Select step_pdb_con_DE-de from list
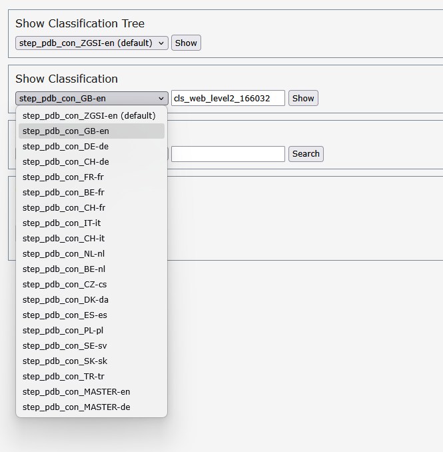The height and width of the screenshot is (452, 443). click(x=65, y=146)
